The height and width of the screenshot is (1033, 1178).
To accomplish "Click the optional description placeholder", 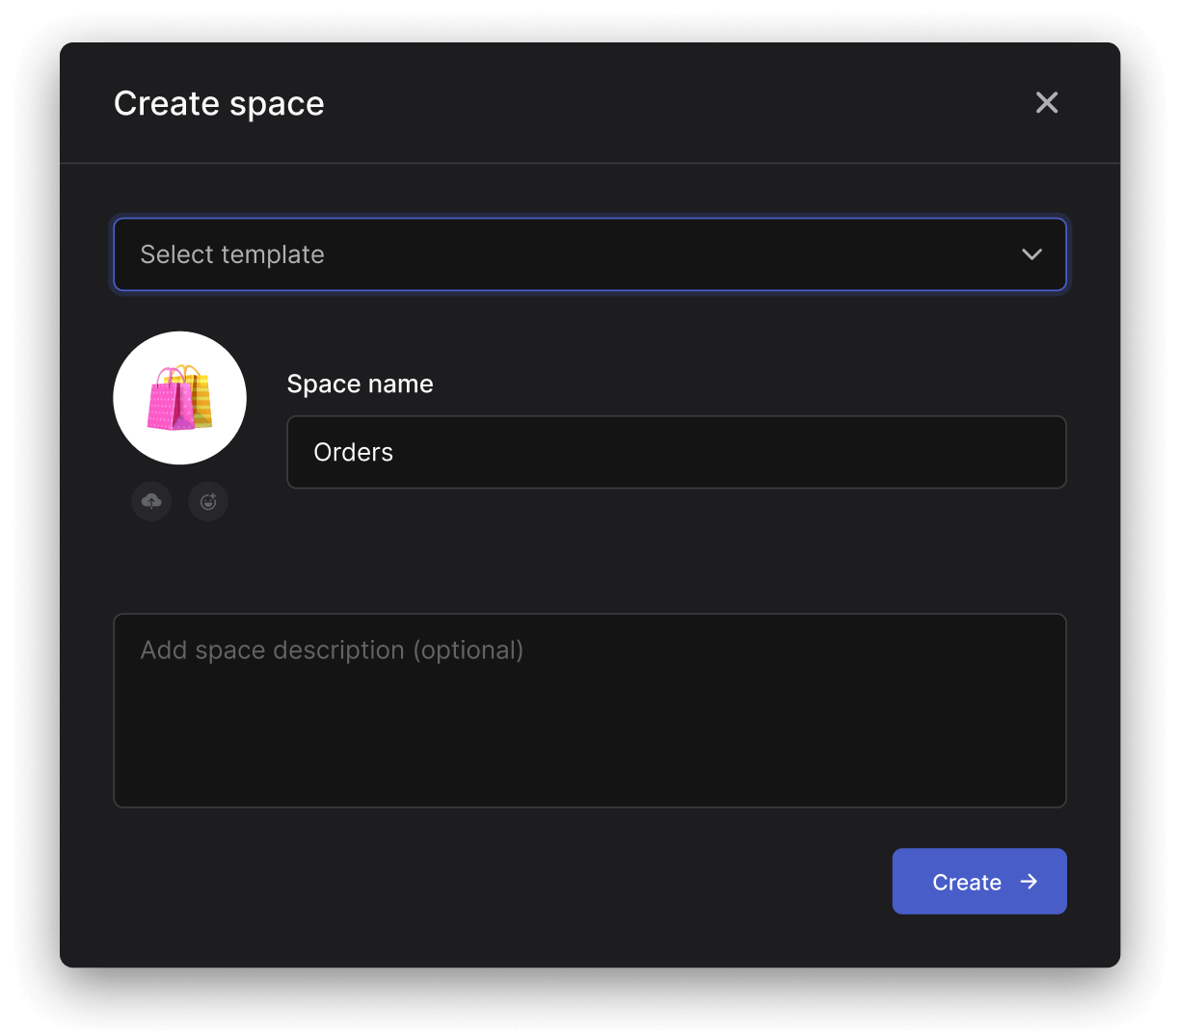I will [332, 650].
